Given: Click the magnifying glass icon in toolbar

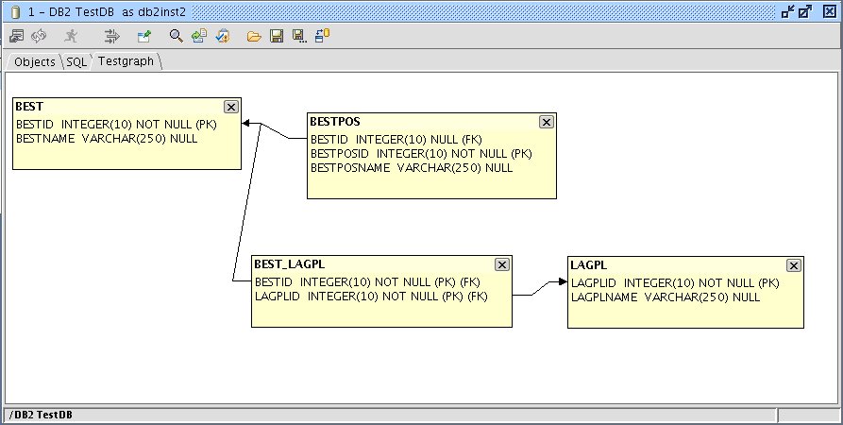Looking at the screenshot, I should (176, 36).
